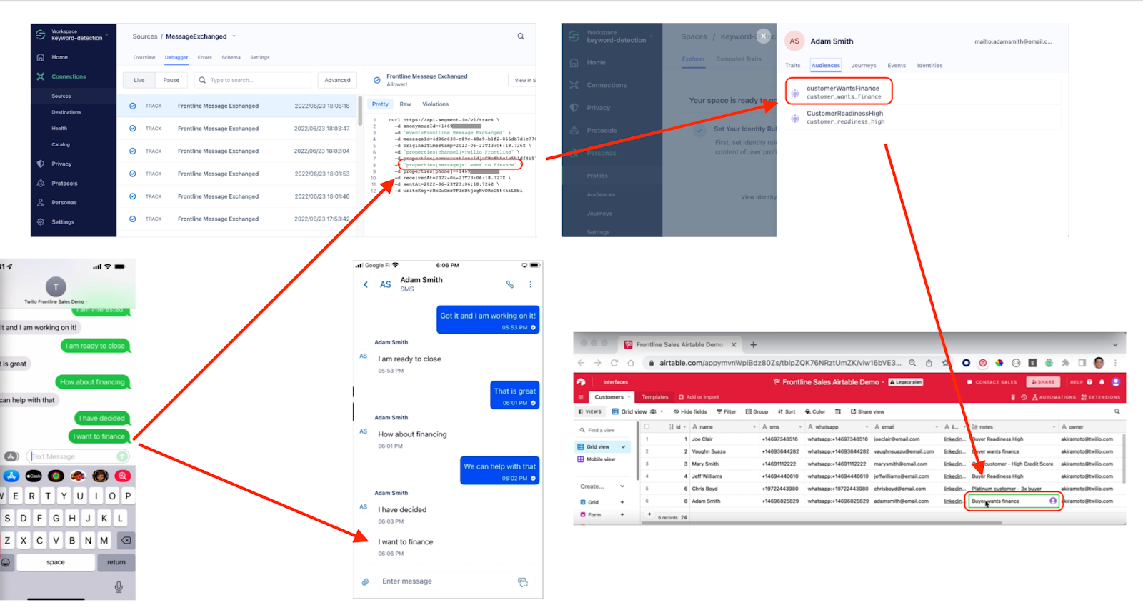The width and height of the screenshot is (1143, 610).
Task: Open the MessageExchanged source dropdown
Action: [234, 36]
